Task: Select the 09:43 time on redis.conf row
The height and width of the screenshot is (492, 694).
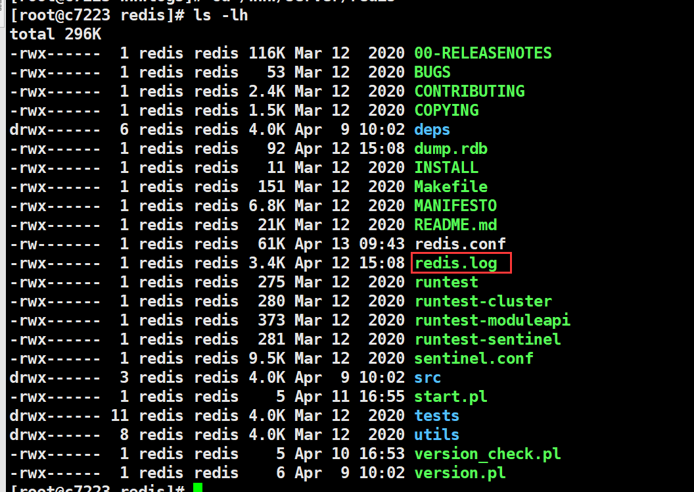Action: pyautogui.click(x=382, y=243)
